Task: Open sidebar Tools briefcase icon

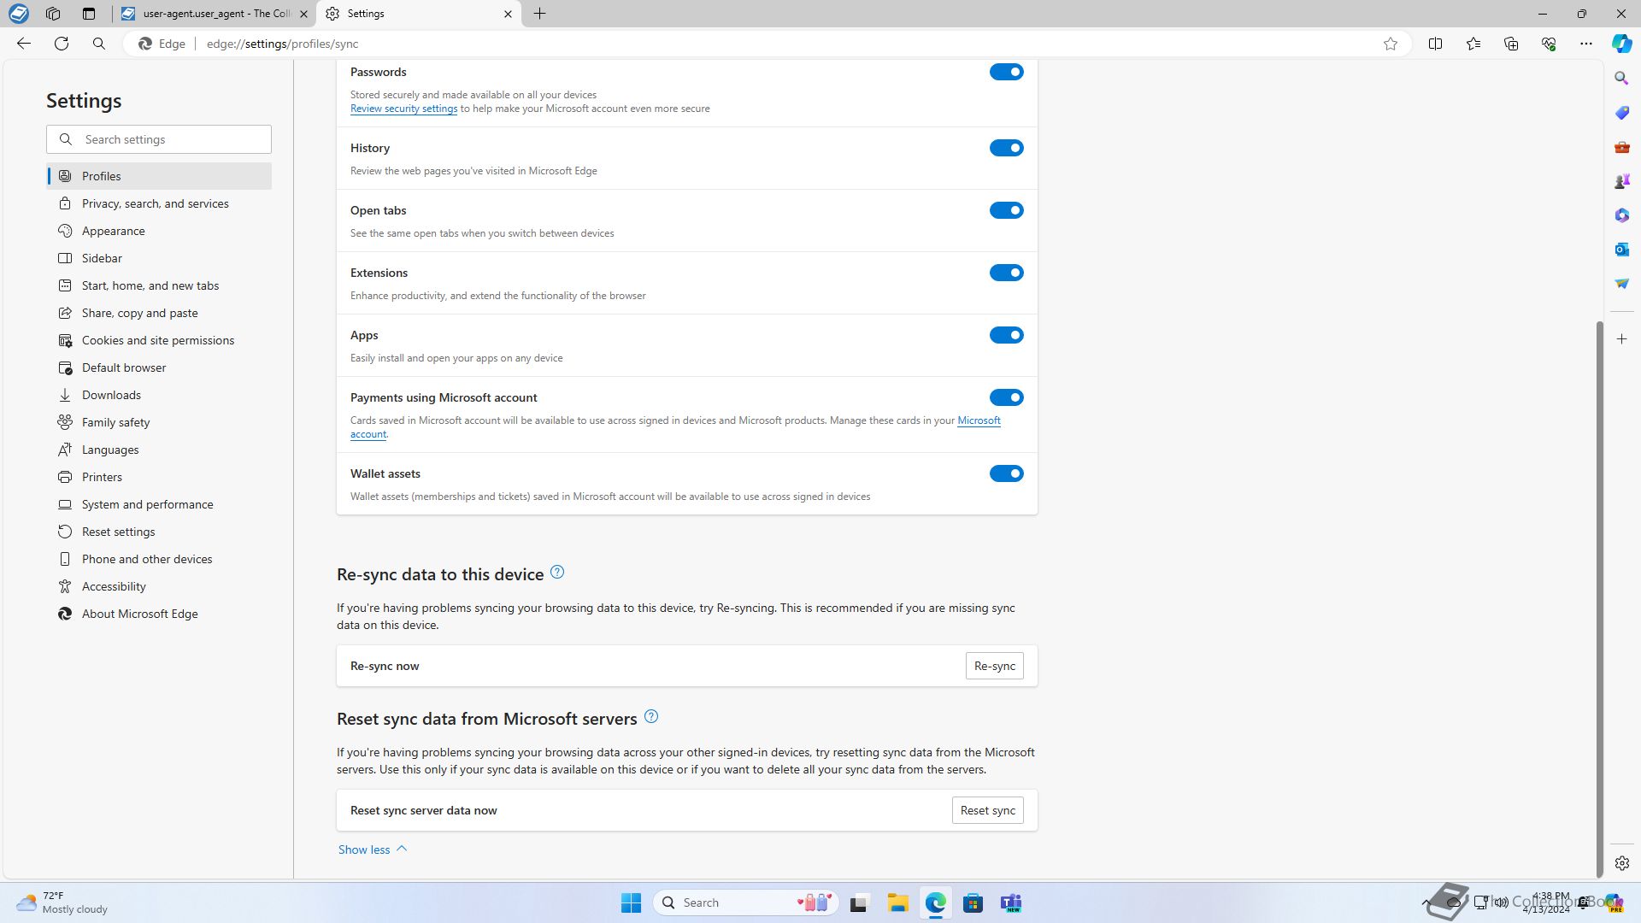Action: pyautogui.click(x=1621, y=147)
